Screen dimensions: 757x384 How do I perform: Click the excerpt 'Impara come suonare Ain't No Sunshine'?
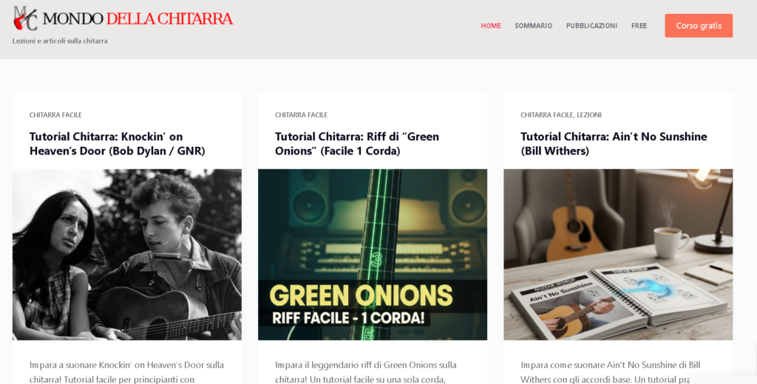pyautogui.click(x=610, y=372)
